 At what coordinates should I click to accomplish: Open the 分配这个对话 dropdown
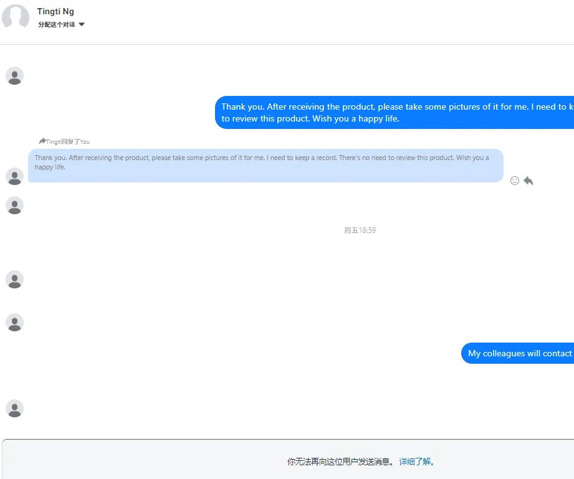(61, 24)
